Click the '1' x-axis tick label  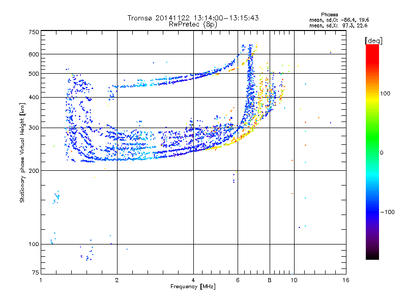tap(41, 280)
